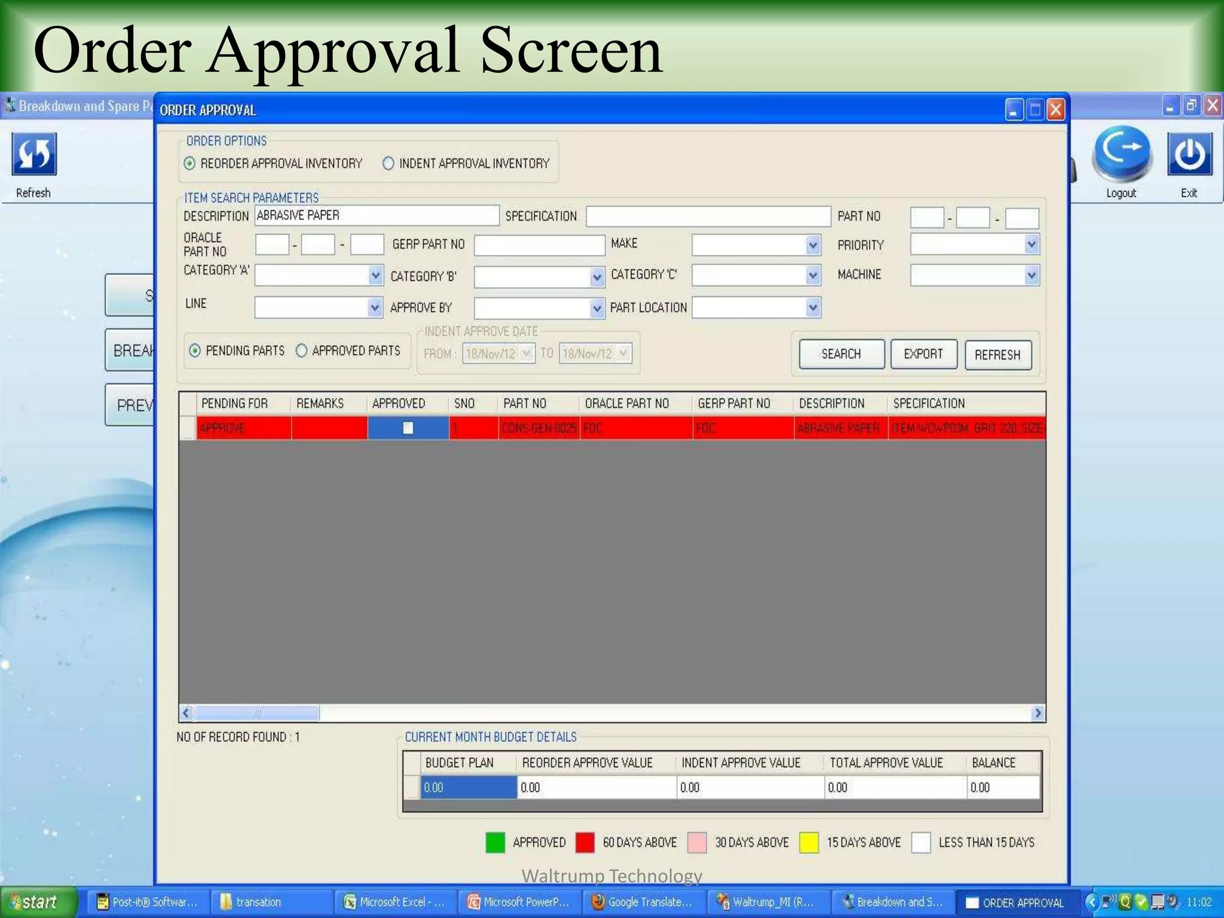Open Microsoft Excel from taskbar
Screen dimensions: 1224x918
(x=395, y=902)
